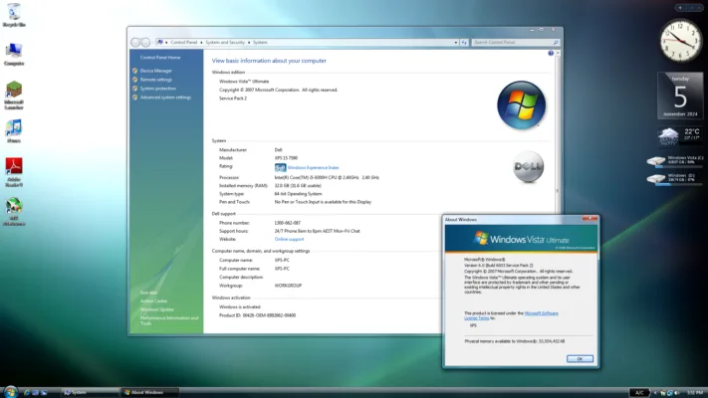Screen dimensions: 708x398
Task: Open Advanced system settings link
Action: pyautogui.click(x=165, y=98)
